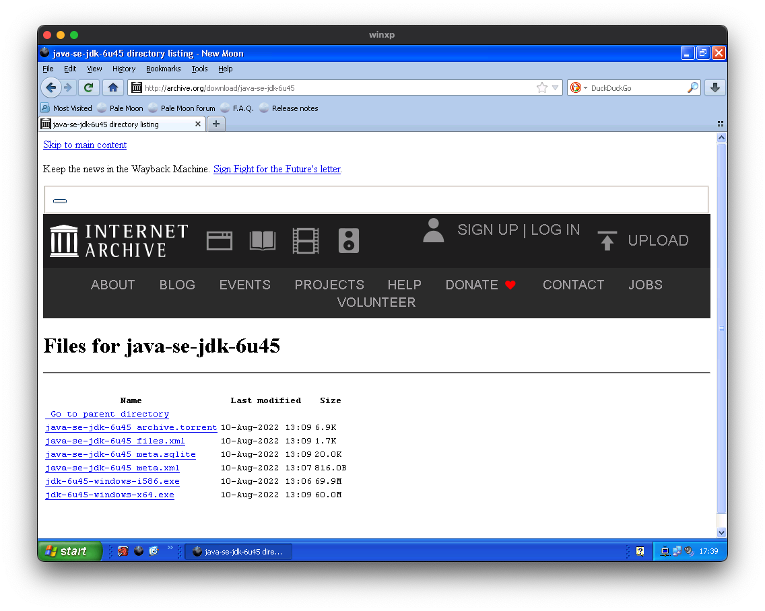765x611 pixels.
Task: Open the Audio speaker icon in Archive header
Action: (348, 241)
